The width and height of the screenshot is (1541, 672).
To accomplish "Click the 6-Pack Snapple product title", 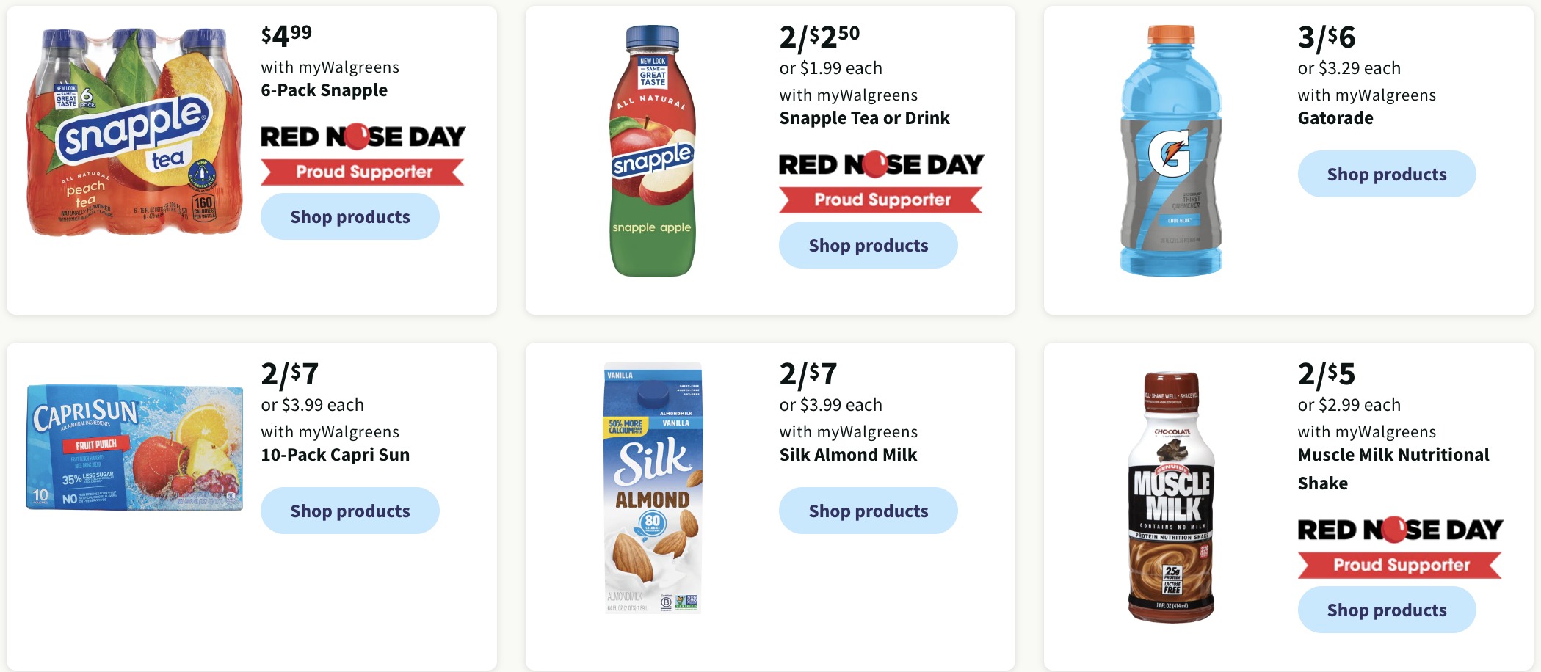I will point(324,90).
